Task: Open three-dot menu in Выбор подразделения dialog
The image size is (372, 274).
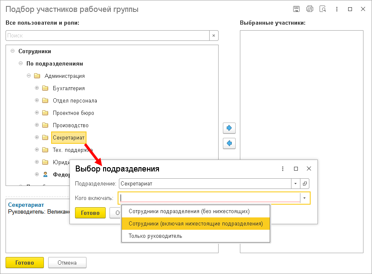Action: (283, 168)
